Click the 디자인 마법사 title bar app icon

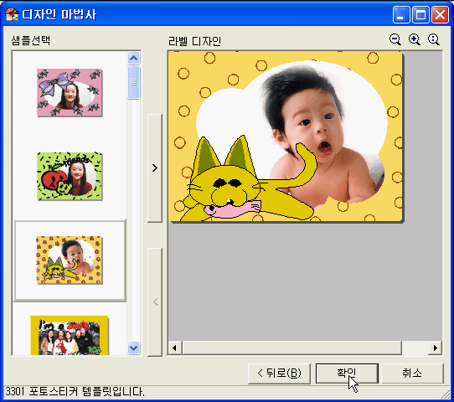[x=12, y=14]
